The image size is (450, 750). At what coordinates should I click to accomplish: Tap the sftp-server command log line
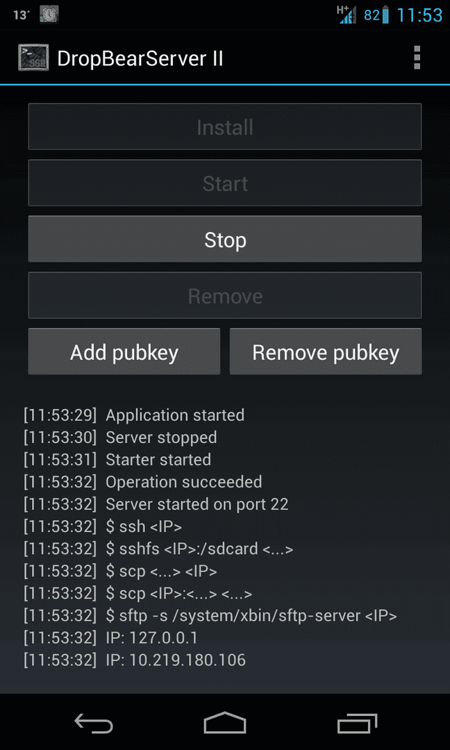210,616
